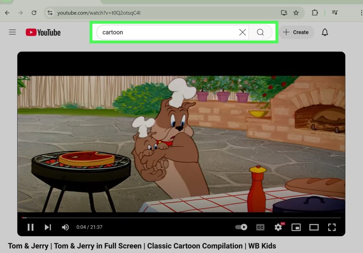Screen dimensions: 363x253
Task: Bookmark this page with the star icon
Action: 296,13
